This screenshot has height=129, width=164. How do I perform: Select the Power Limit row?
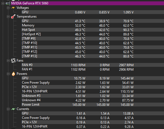pyautogui.click(x=93, y=105)
